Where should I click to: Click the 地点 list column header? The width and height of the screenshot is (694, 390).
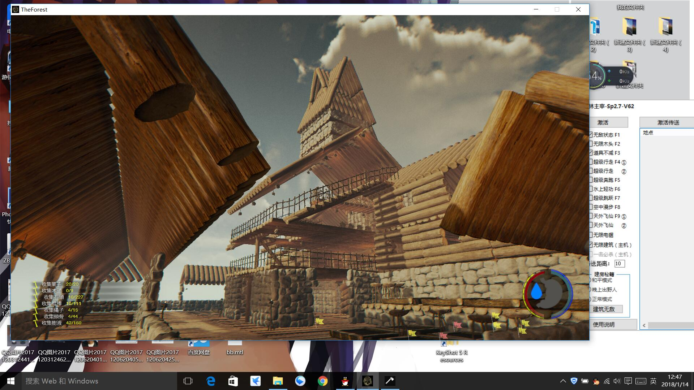tap(667, 133)
